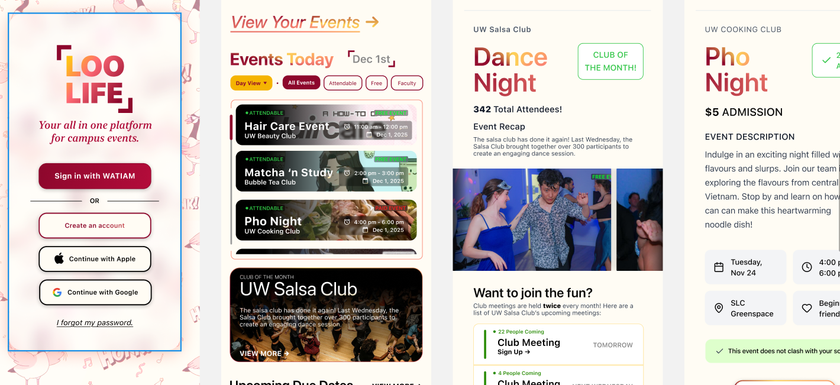Toggle the Free events filter
This screenshot has width=840, height=385.
pyautogui.click(x=376, y=83)
